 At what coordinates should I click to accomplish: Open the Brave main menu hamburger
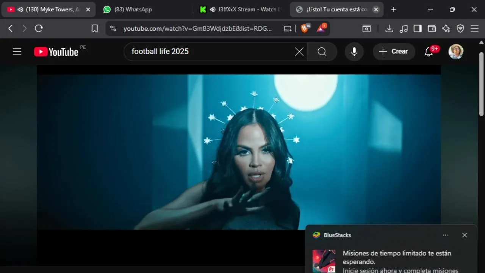[475, 28]
